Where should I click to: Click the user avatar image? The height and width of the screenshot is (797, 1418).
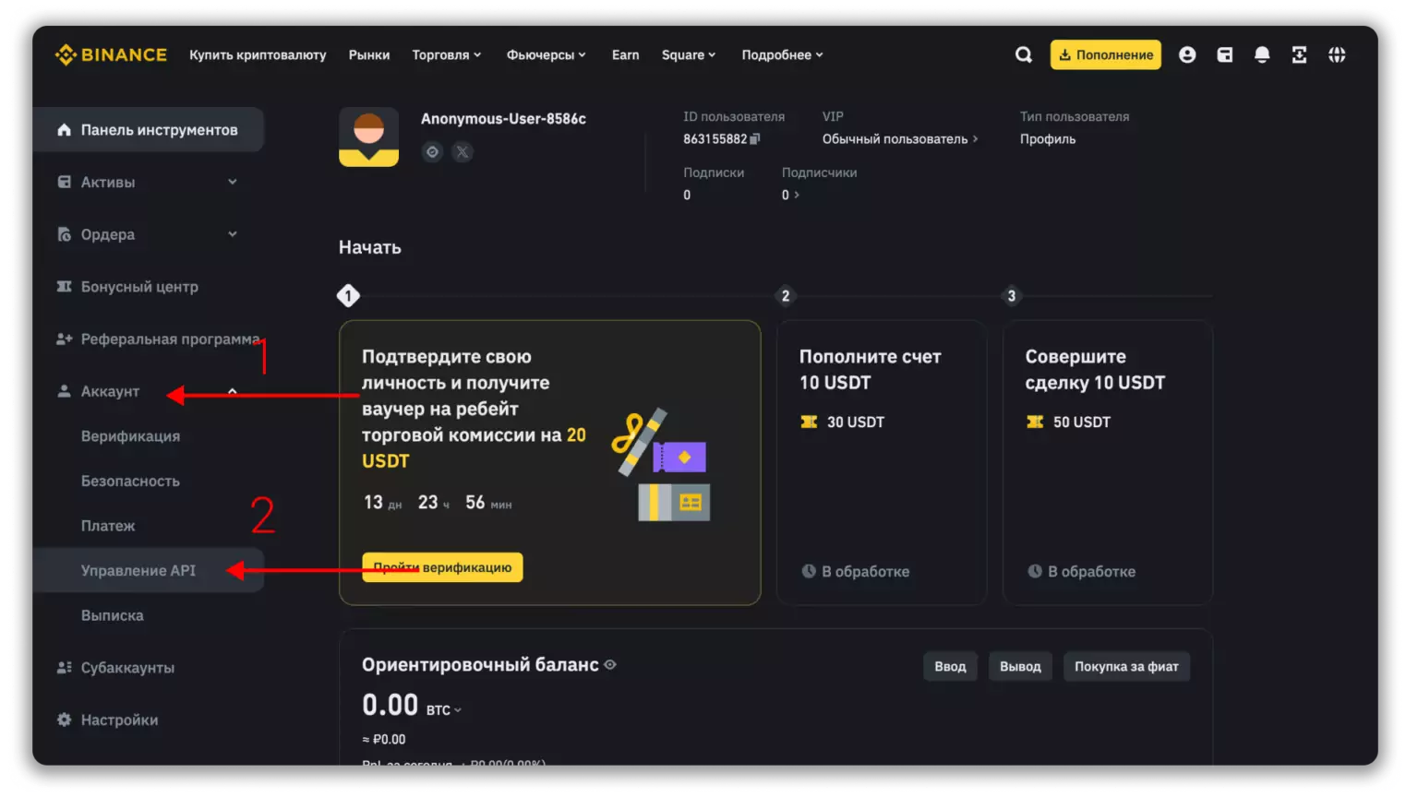pos(368,137)
